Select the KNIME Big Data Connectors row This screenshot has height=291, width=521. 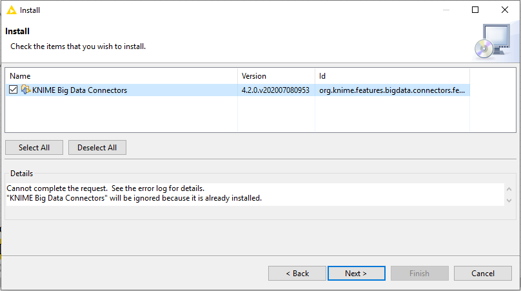pyautogui.click(x=237, y=90)
